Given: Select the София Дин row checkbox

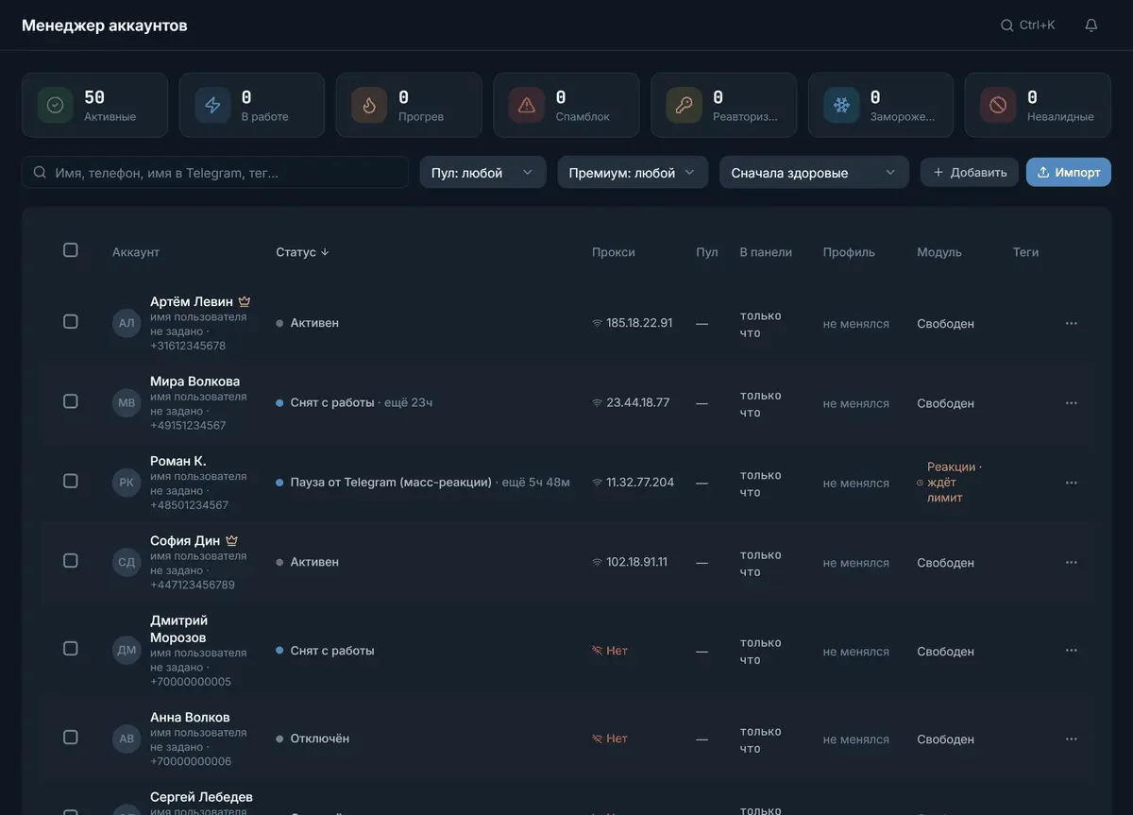Looking at the screenshot, I should point(71,561).
